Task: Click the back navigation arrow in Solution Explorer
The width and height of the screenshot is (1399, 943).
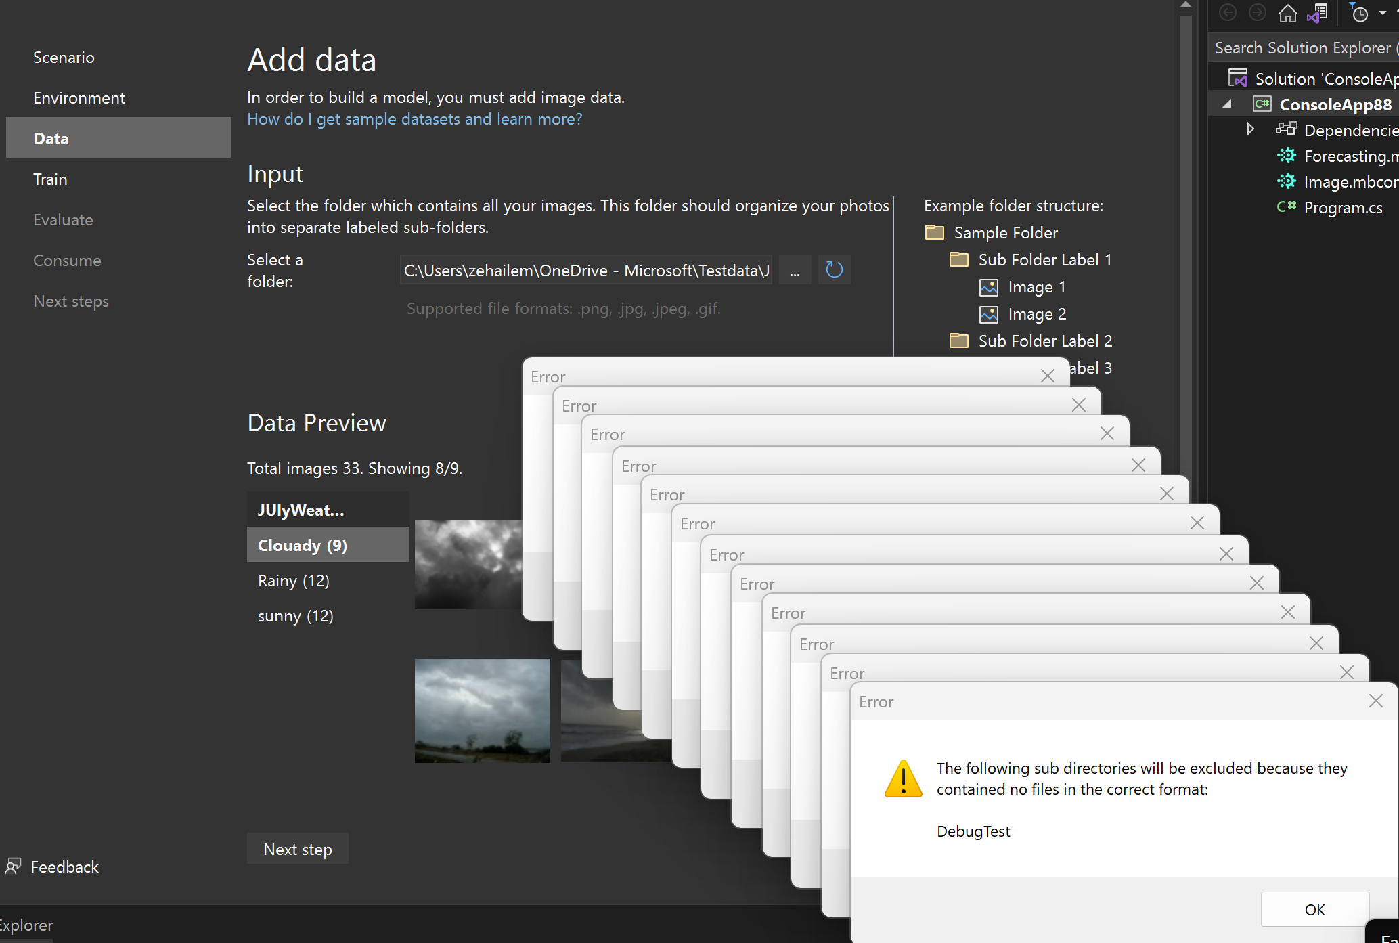Action: coord(1227,13)
